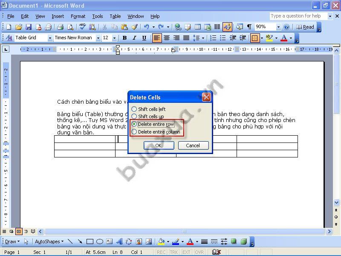Open Microsoft Word Help question icon
Image resolution: width=341 pixels, height=256 pixels.
pos(286,27)
